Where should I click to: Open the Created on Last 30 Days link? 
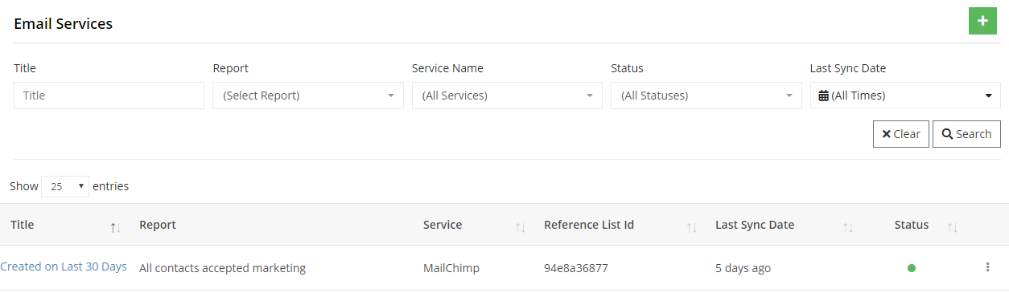(x=64, y=267)
